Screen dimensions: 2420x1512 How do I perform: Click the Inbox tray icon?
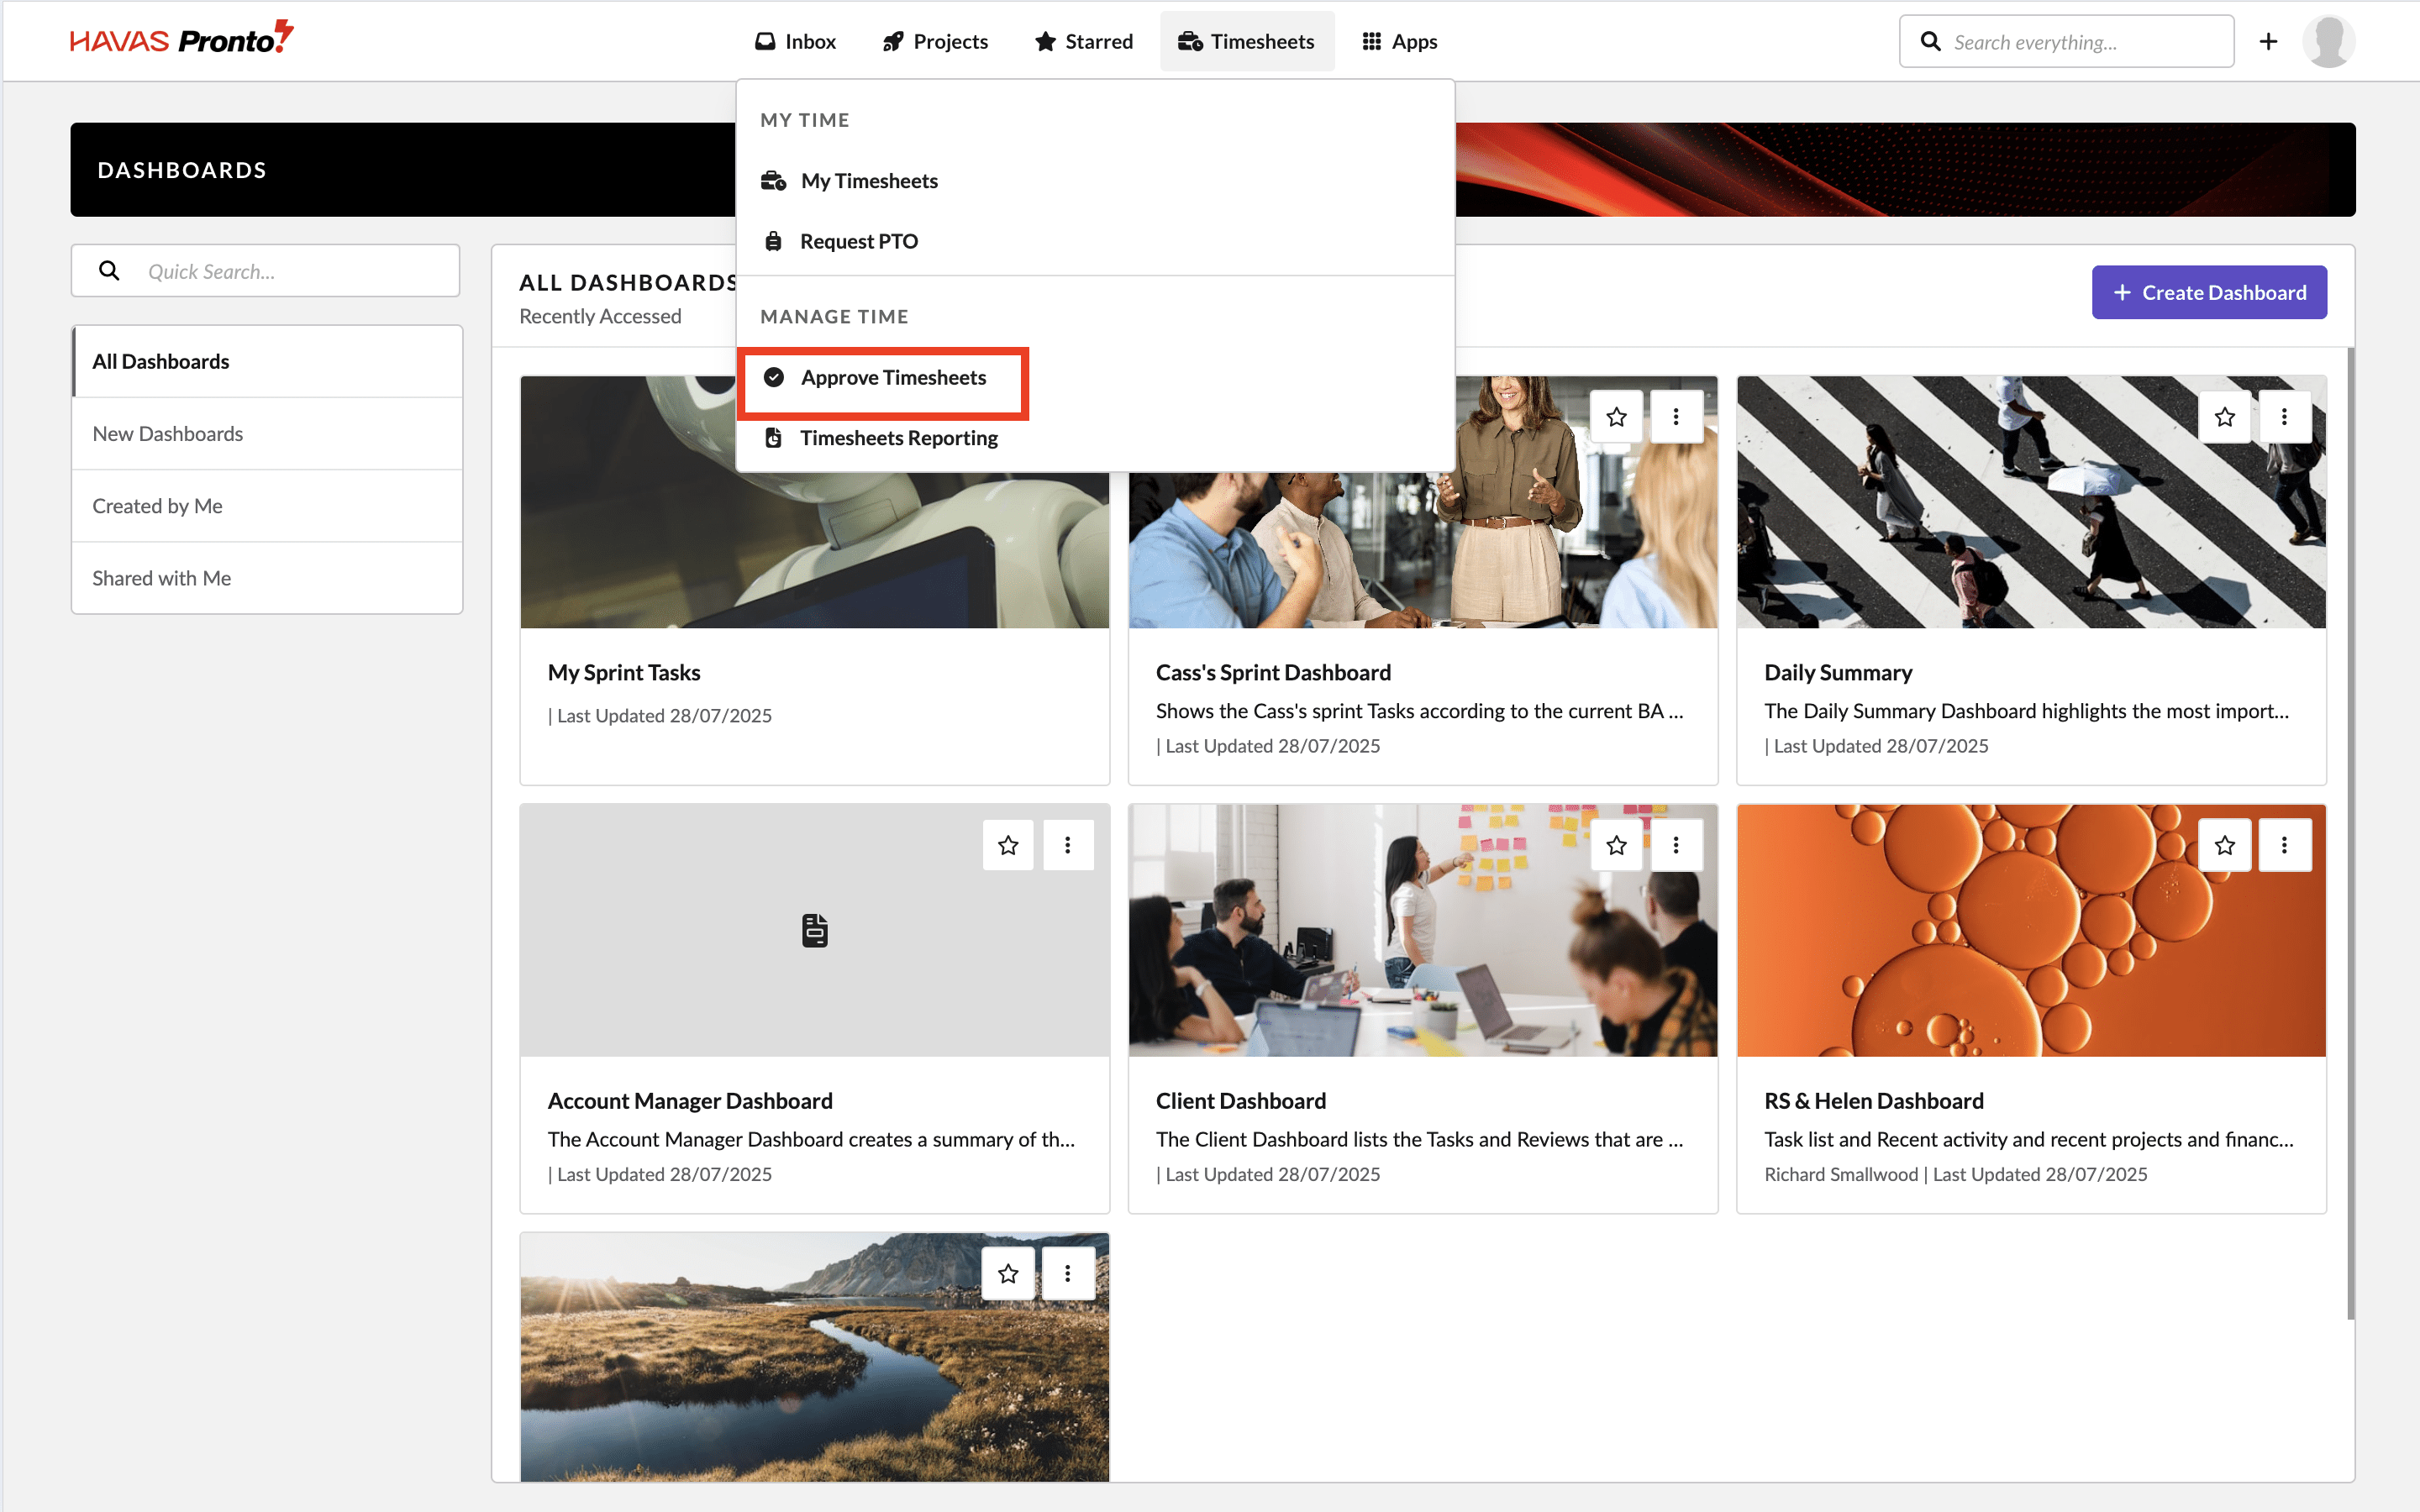click(765, 41)
